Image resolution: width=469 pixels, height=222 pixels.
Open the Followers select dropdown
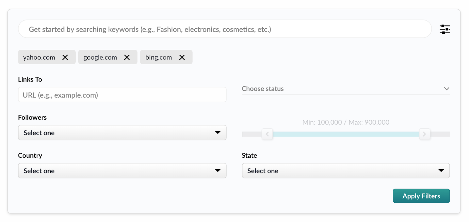[x=122, y=133]
